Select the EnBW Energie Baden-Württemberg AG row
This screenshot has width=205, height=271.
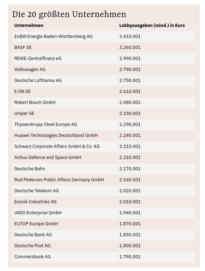104,37
